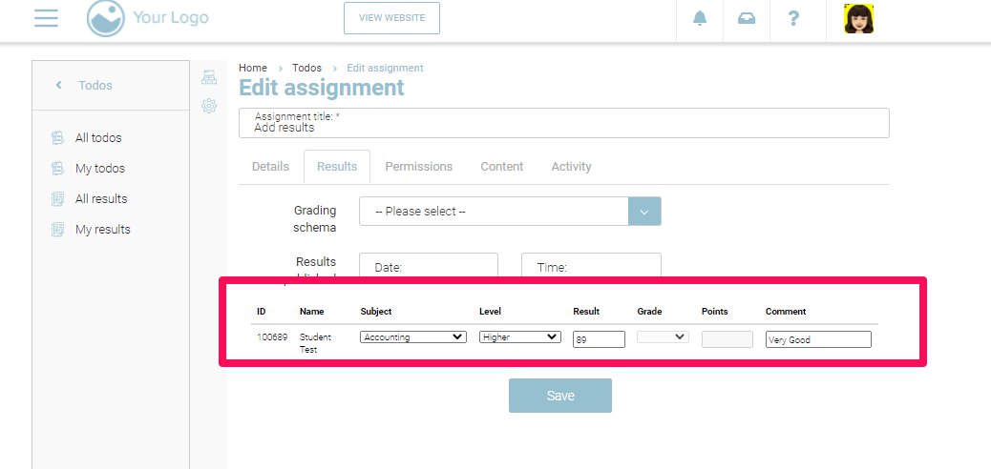Open the user avatar profile

pos(859,19)
